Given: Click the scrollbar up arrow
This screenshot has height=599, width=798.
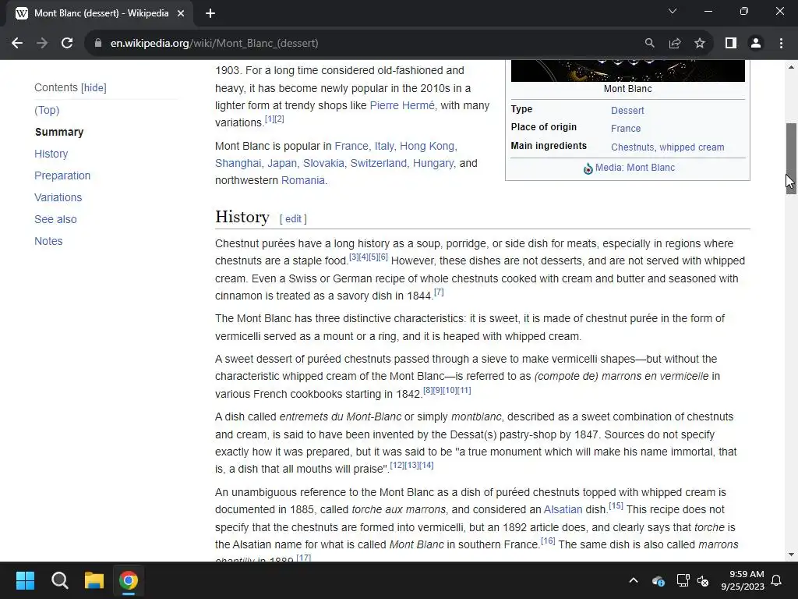Looking at the screenshot, I should [791, 67].
